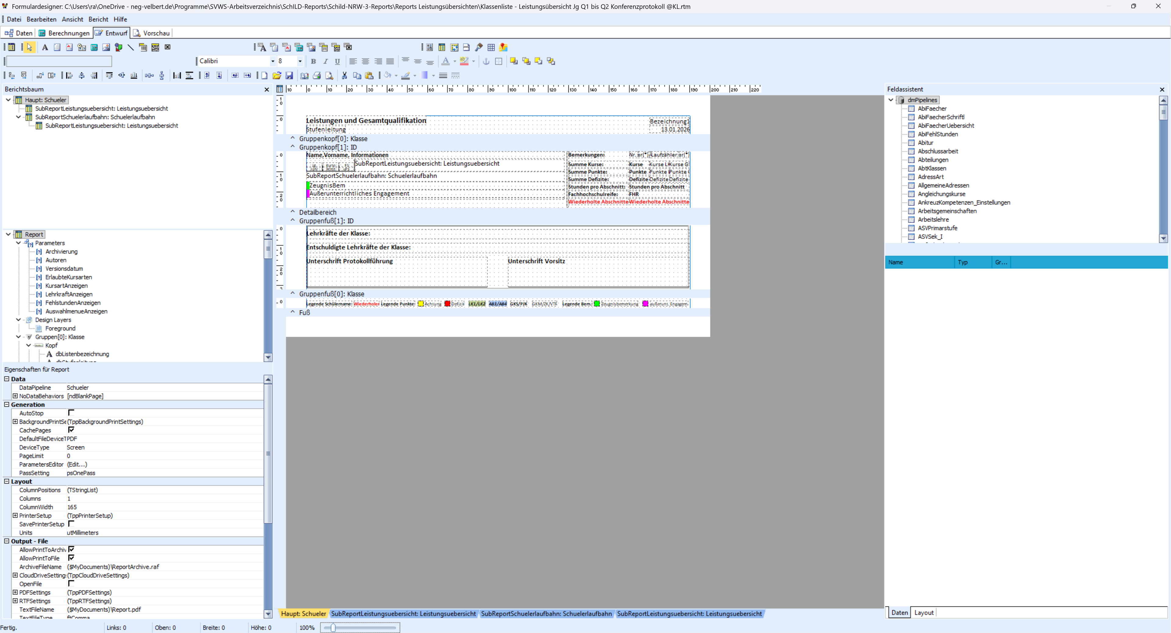Image resolution: width=1171 pixels, height=633 pixels.
Task: Pick the Label text component tool
Action: (x=45, y=47)
